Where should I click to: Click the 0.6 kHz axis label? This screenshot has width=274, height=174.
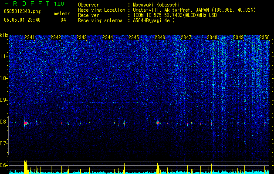(x=4, y=165)
